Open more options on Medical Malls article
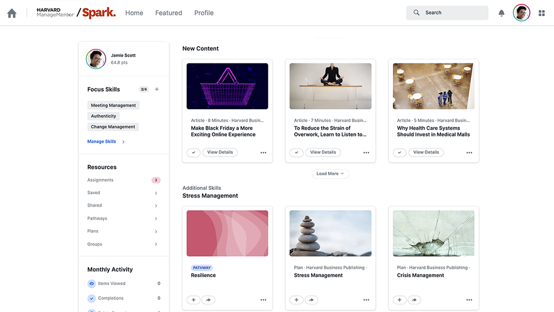The image size is (554, 312). tap(469, 153)
